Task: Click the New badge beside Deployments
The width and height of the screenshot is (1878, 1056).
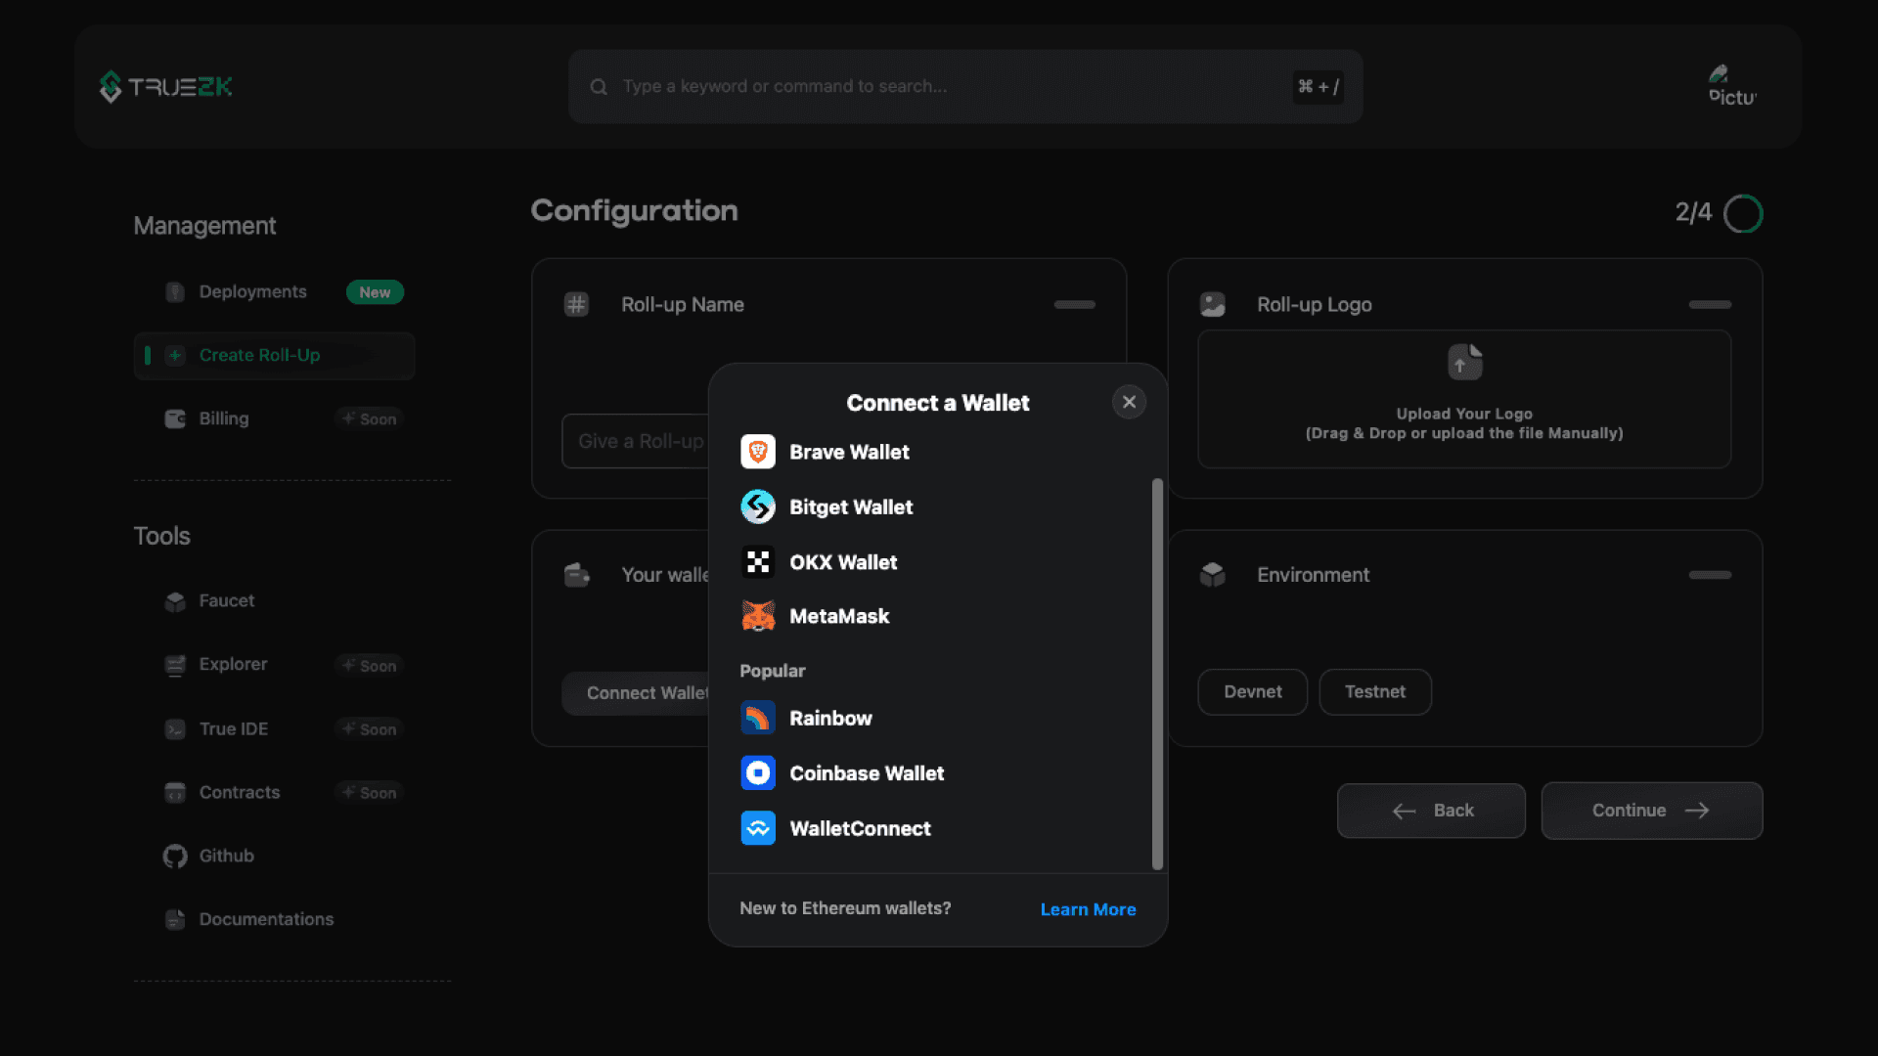Action: 375,292
